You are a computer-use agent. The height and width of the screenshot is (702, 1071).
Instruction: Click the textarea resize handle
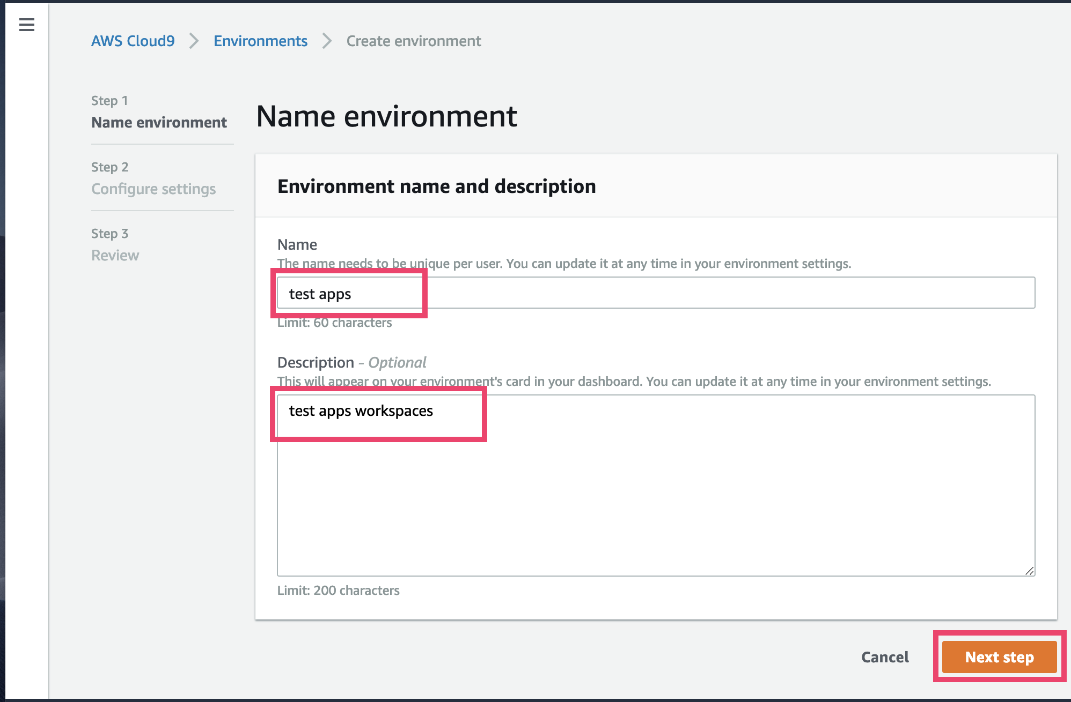tap(1030, 571)
